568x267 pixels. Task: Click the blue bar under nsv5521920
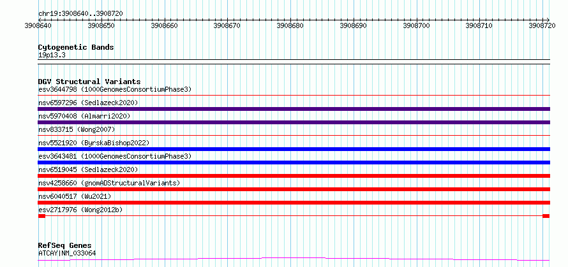click(x=294, y=149)
